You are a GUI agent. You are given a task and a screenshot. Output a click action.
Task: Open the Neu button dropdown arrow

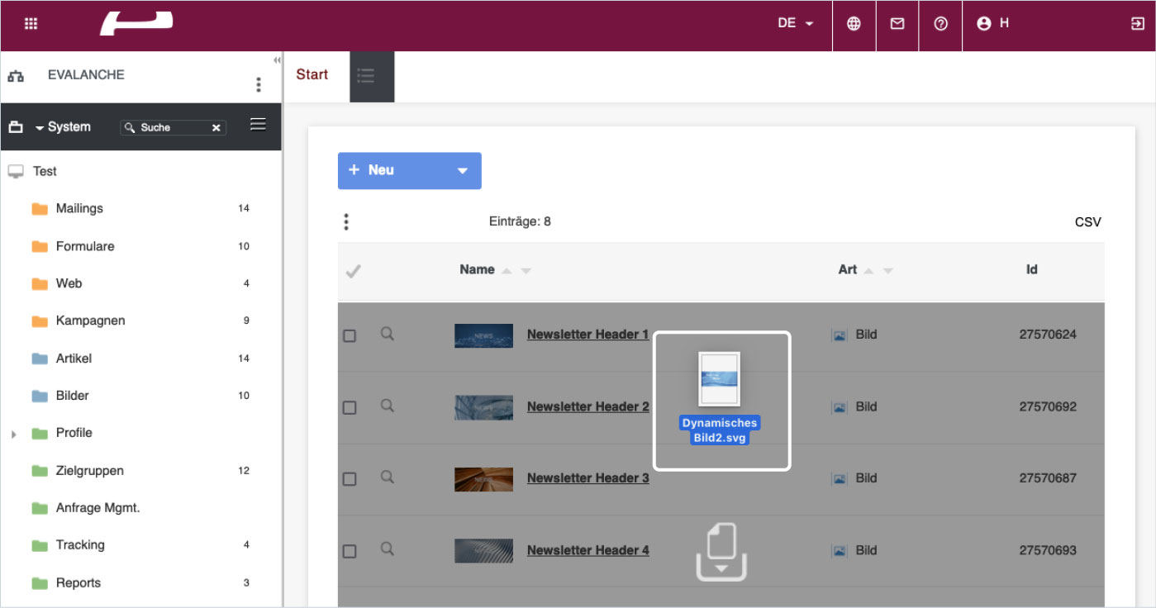(462, 171)
